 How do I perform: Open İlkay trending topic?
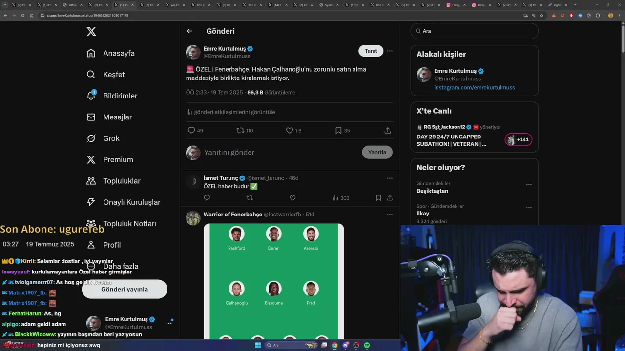click(423, 214)
